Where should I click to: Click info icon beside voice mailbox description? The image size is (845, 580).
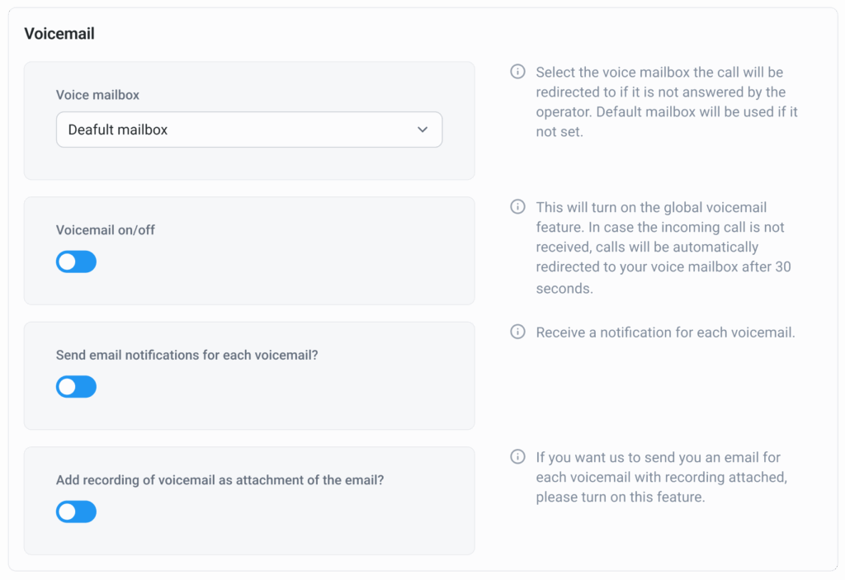click(517, 72)
